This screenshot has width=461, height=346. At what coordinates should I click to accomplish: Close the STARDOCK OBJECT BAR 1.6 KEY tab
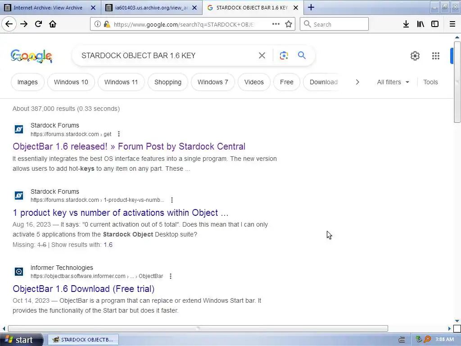click(x=296, y=8)
